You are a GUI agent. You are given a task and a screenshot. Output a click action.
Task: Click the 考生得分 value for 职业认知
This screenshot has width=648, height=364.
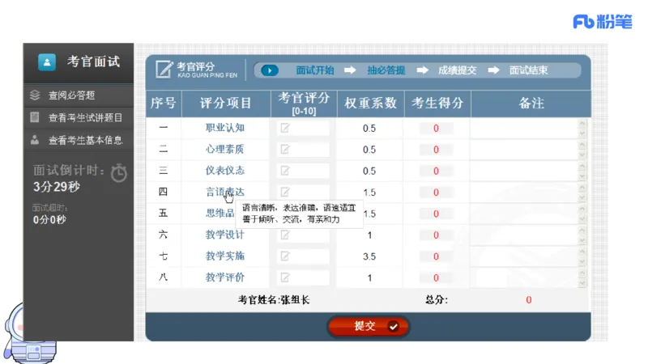pyautogui.click(x=436, y=129)
